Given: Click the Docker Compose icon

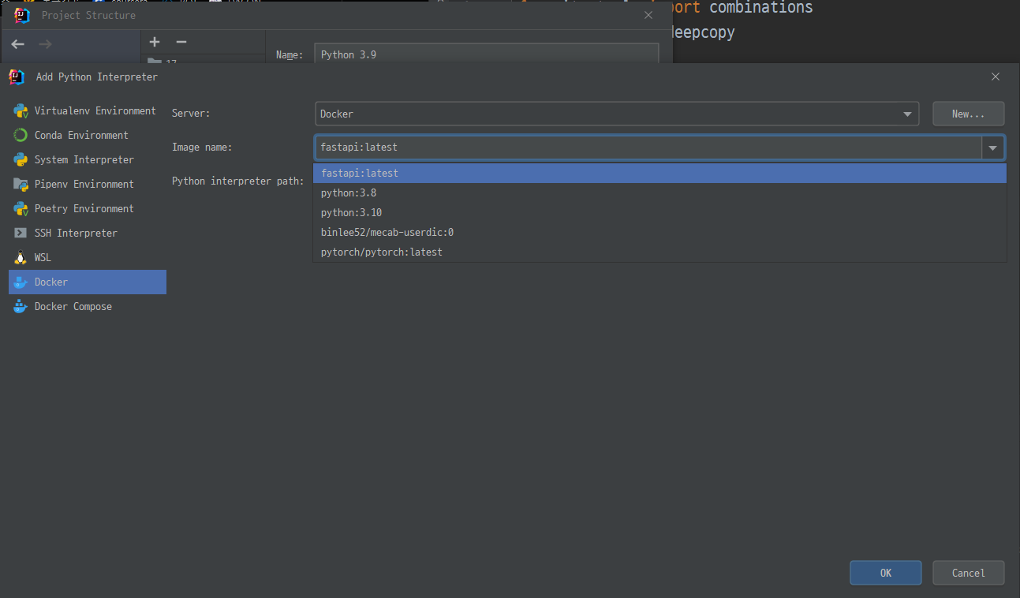Looking at the screenshot, I should tap(21, 306).
